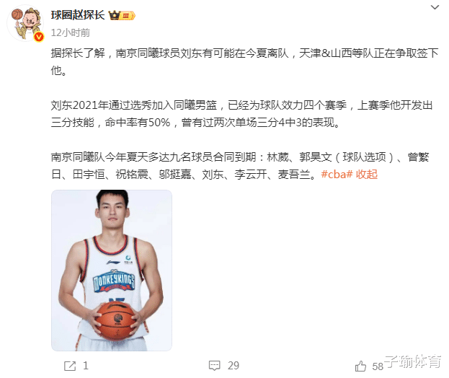
Task: Click the comment count 29
Action: pos(234,366)
